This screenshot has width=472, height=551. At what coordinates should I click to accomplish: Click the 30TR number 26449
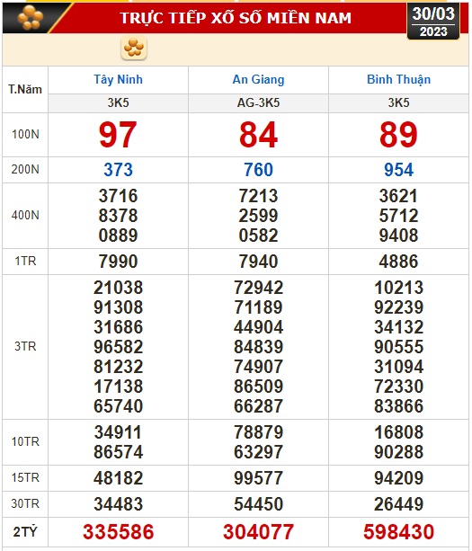pyautogui.click(x=398, y=504)
